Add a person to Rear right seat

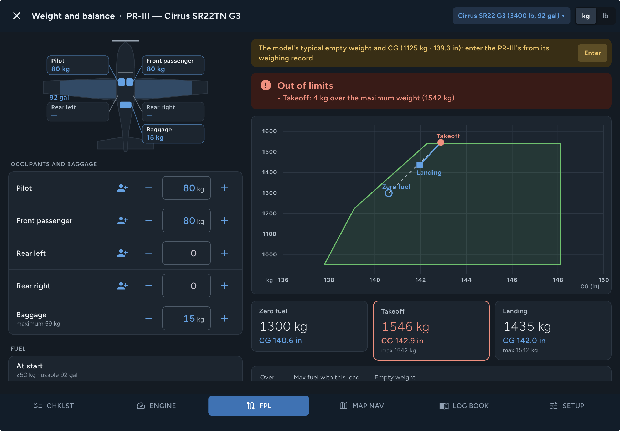point(122,285)
